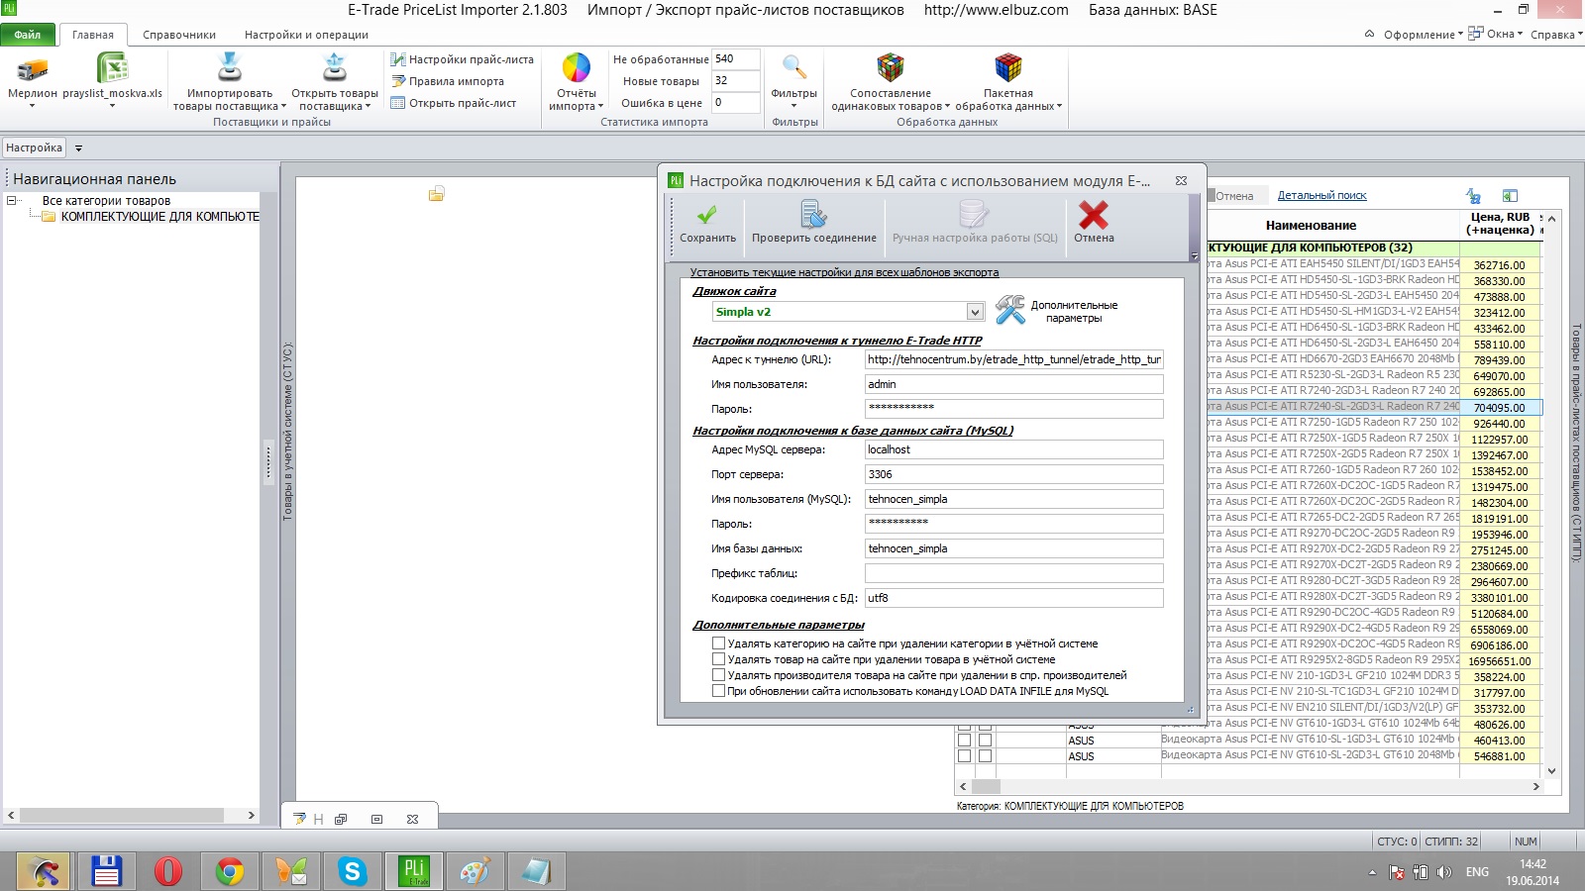Screen dimensions: 1585x891
Task: Open Skype from the taskbar
Action: point(352,871)
